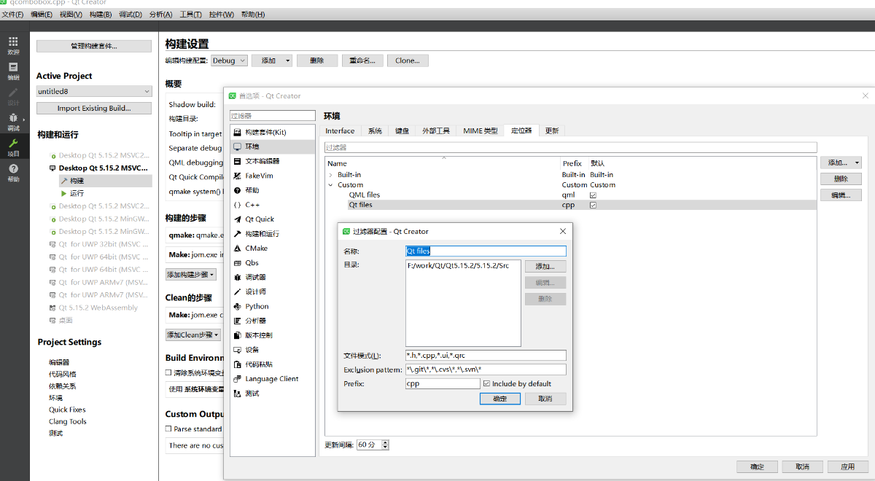
Task: Collapse the Custom locator filter group
Action: click(x=330, y=185)
